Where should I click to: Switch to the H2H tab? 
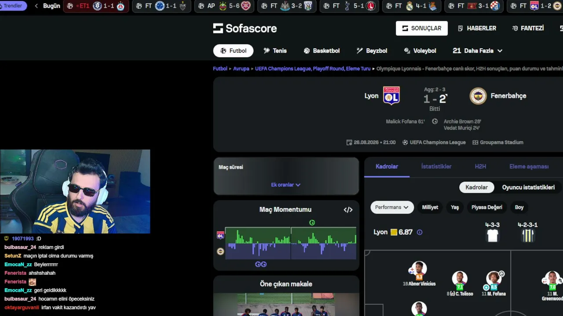click(x=480, y=167)
